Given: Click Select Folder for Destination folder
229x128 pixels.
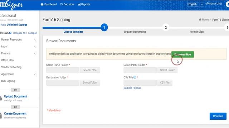Looking at the screenshot, I should 90,82.
